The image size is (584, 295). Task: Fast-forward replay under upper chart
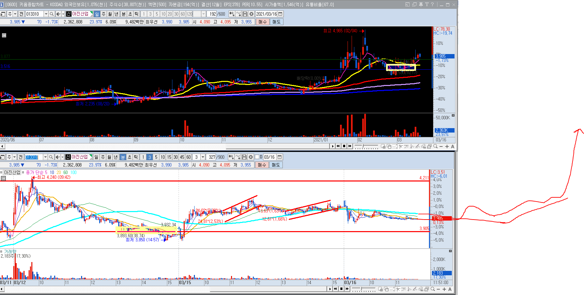(x=350, y=146)
